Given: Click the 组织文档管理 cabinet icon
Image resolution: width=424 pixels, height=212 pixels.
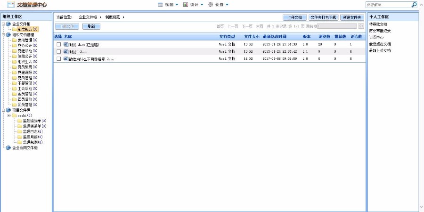Looking at the screenshot, I should click(x=8, y=34).
